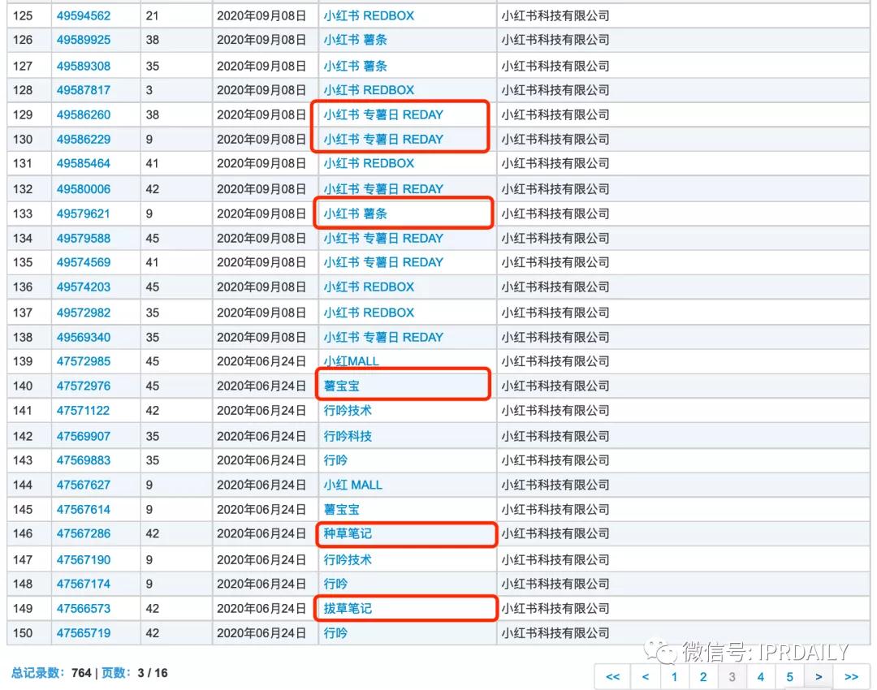
Task: Open registration number 49586229 link
Action: (84, 140)
